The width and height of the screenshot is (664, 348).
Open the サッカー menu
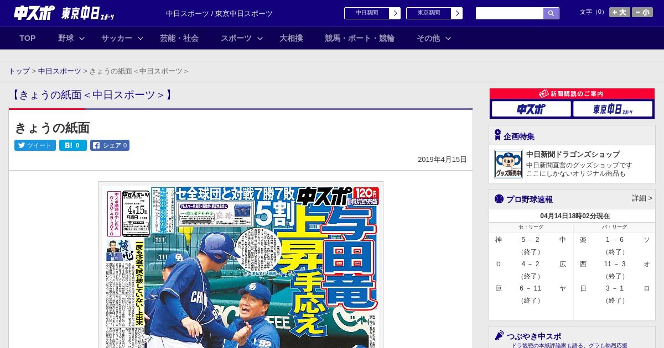click(x=117, y=38)
